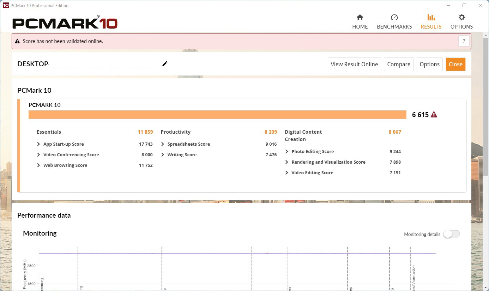Click the Productivity heading
The height and width of the screenshot is (291, 489).
(175, 132)
